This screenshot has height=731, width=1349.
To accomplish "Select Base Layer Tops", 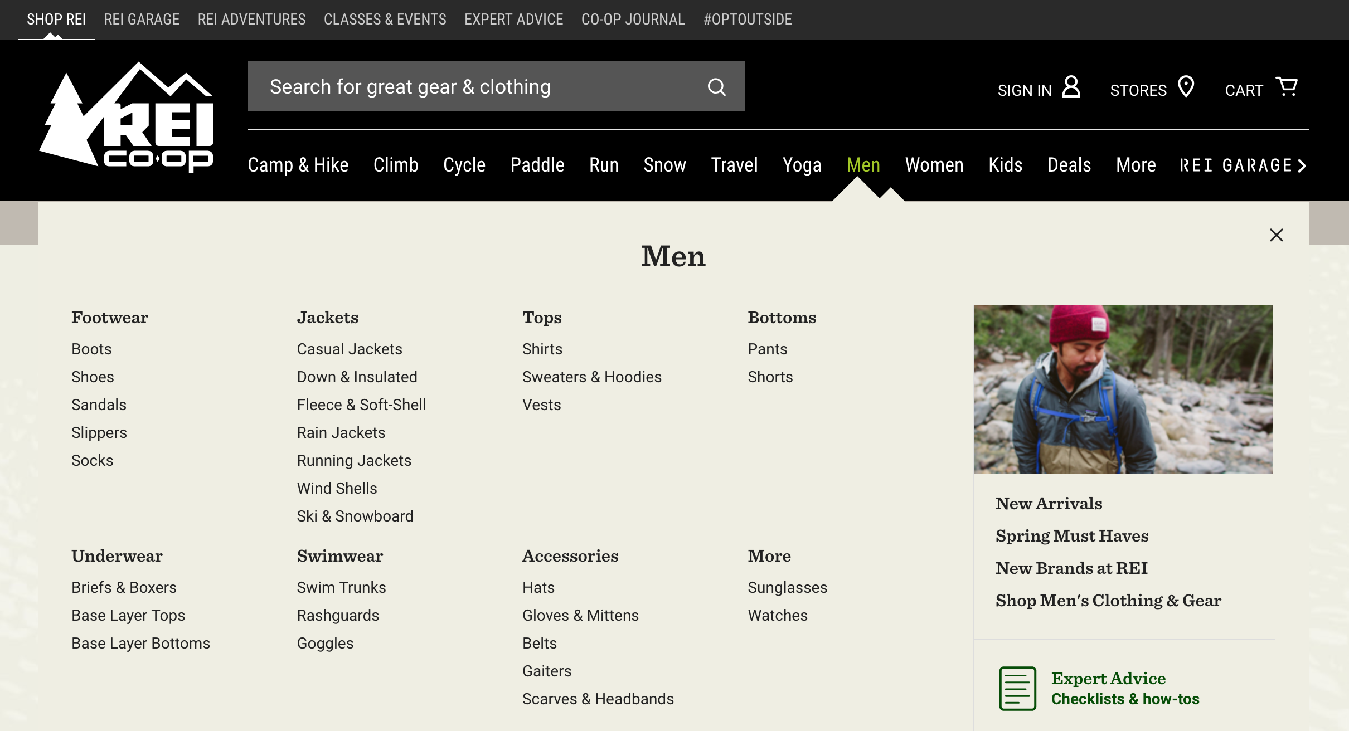I will click(128, 616).
